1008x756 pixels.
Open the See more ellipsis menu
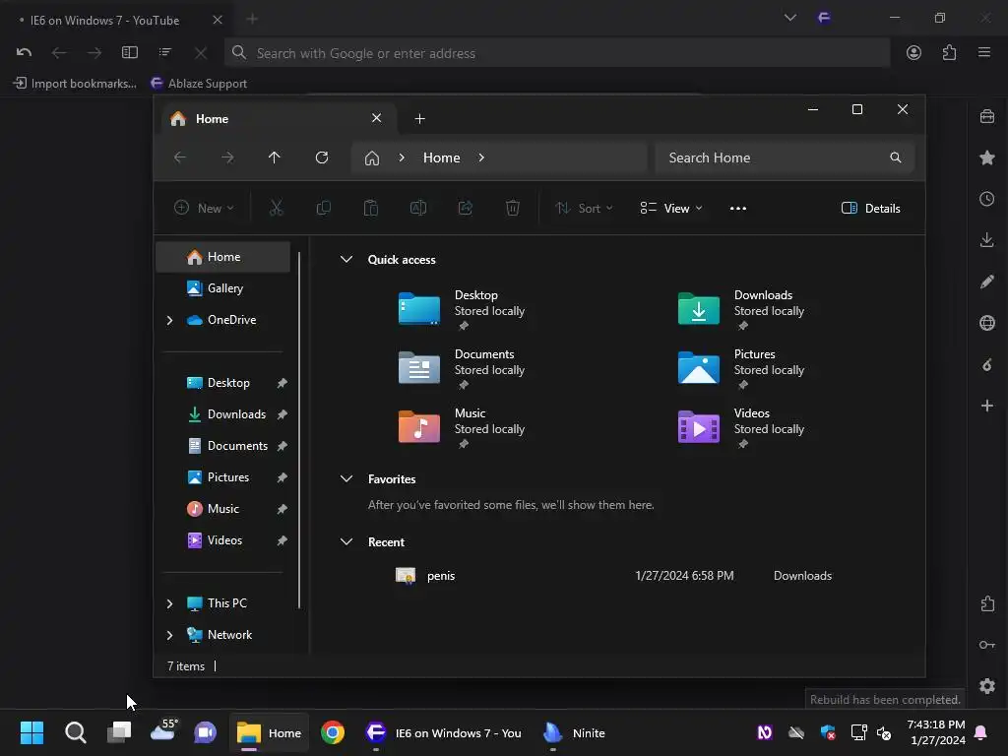click(x=738, y=209)
